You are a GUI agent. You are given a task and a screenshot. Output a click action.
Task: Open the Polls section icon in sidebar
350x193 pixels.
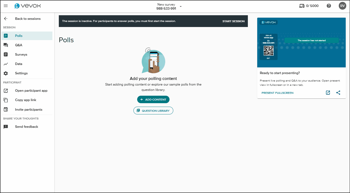click(x=6, y=36)
